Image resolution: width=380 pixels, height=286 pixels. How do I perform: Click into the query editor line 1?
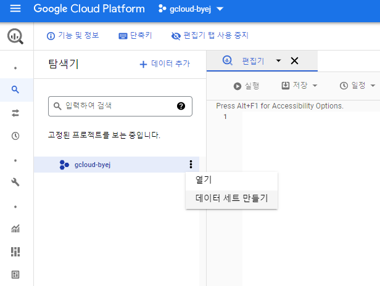click(311, 116)
